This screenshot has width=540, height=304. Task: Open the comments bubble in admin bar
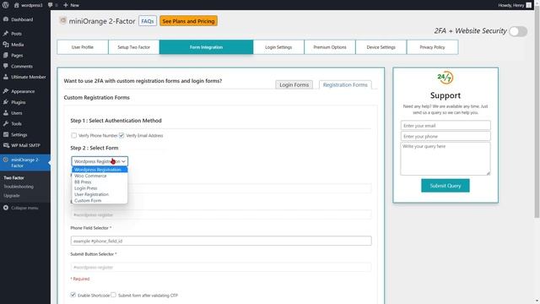[x=51, y=5]
